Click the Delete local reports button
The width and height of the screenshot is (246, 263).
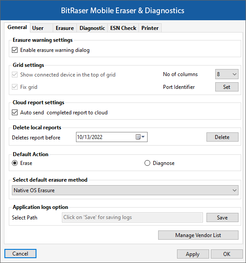222,137
